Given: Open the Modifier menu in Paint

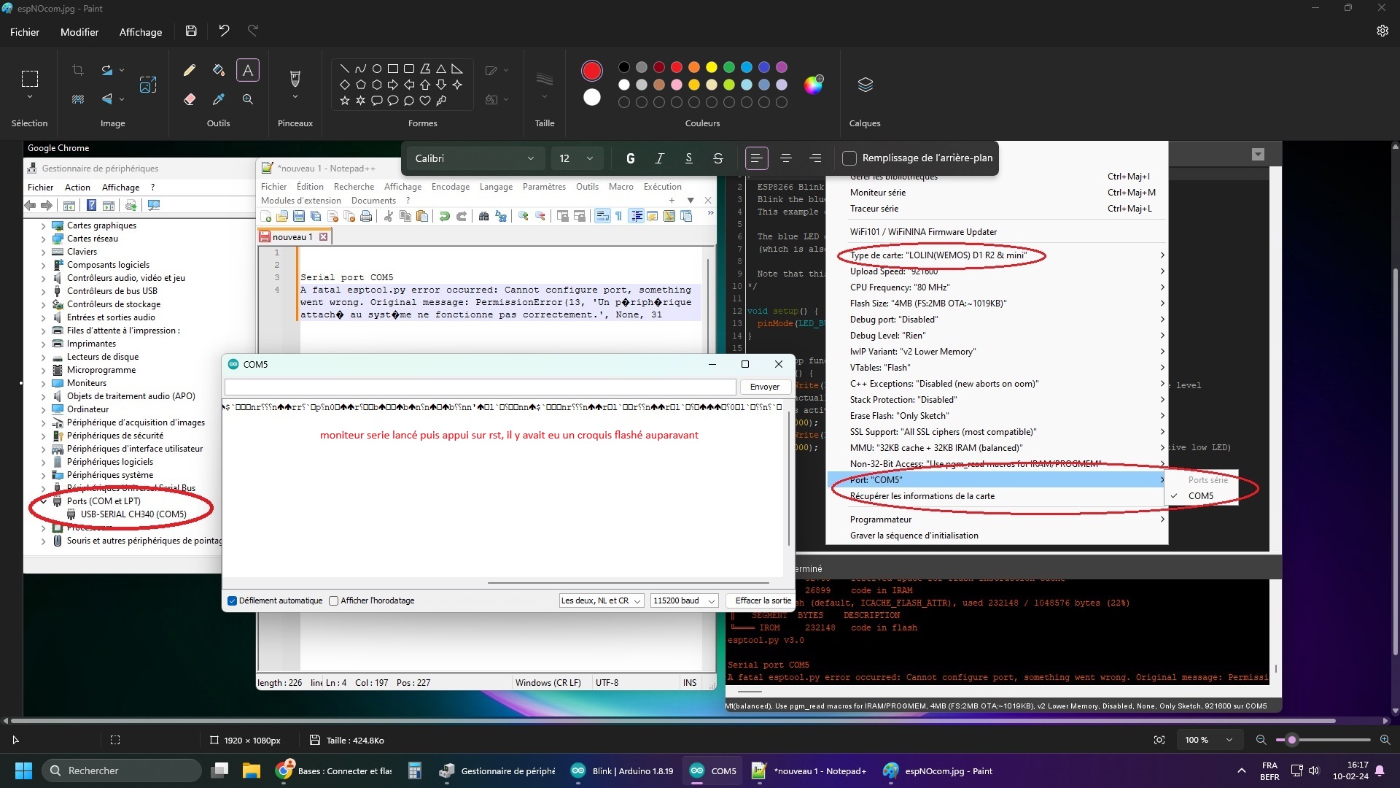Looking at the screenshot, I should pyautogui.click(x=79, y=32).
